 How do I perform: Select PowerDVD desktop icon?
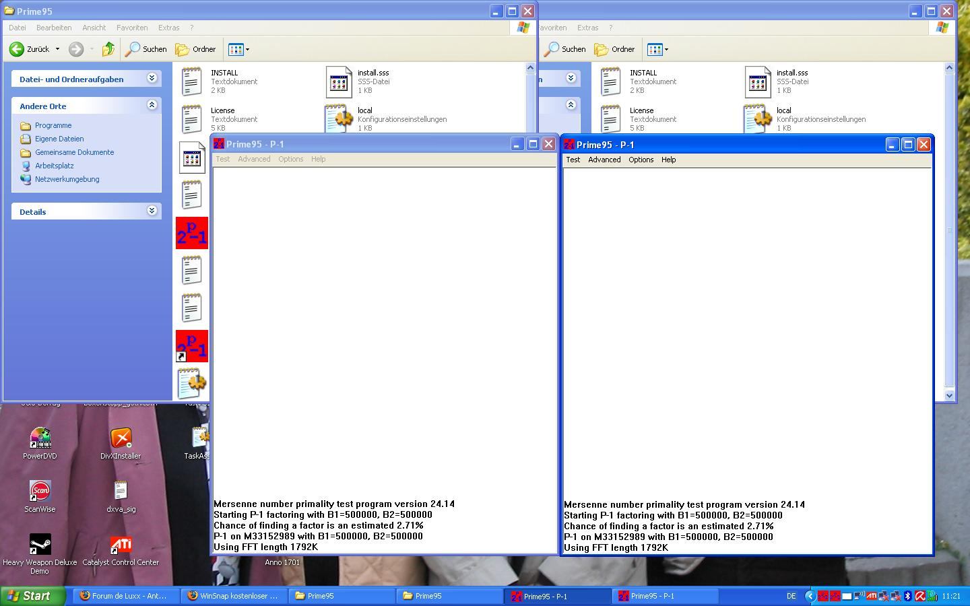pyautogui.click(x=40, y=443)
